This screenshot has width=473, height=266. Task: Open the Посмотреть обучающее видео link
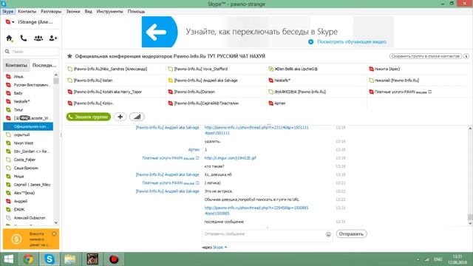[352, 42]
